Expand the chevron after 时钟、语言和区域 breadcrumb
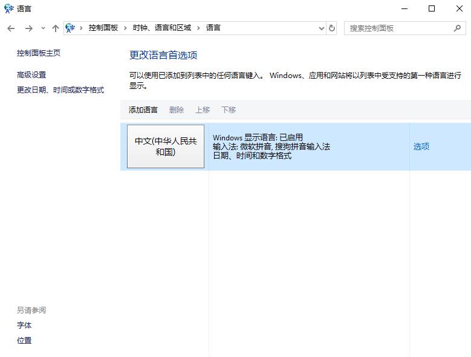Screen dimensions: 471x357 point(198,28)
